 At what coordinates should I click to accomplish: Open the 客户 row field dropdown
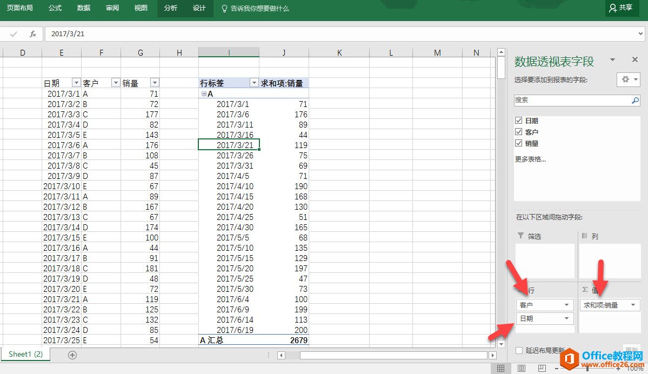tap(566, 305)
